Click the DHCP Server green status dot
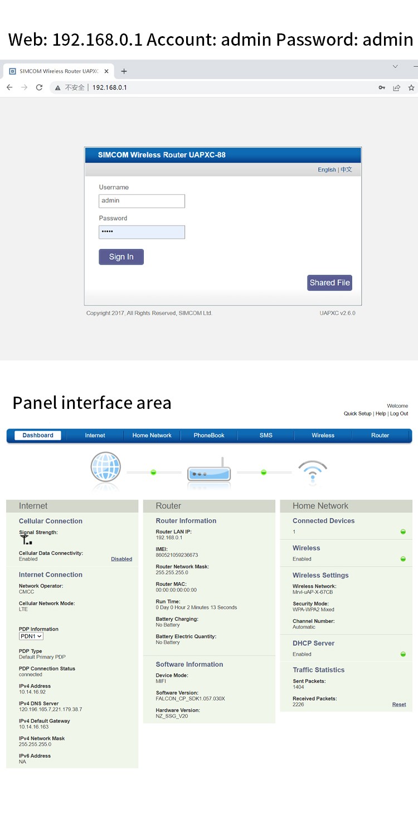The width and height of the screenshot is (418, 839). 403,654
